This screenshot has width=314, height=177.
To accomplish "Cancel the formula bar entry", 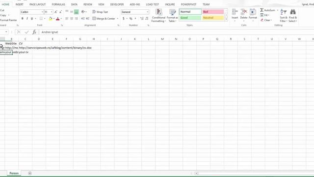I will tap(19, 32).
